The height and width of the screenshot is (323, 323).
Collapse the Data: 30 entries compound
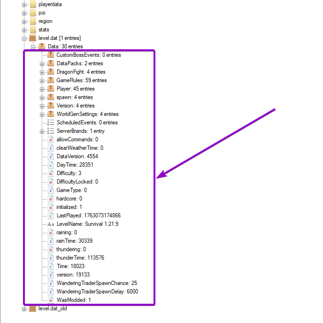(x=33, y=47)
